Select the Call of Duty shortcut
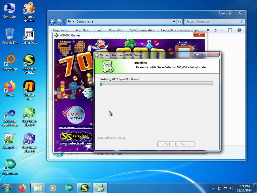The image size is (257, 193). coord(29,36)
